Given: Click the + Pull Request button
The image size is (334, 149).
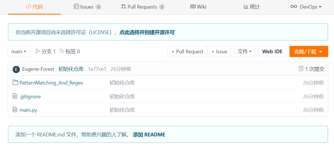Looking at the screenshot, I should (x=188, y=52).
